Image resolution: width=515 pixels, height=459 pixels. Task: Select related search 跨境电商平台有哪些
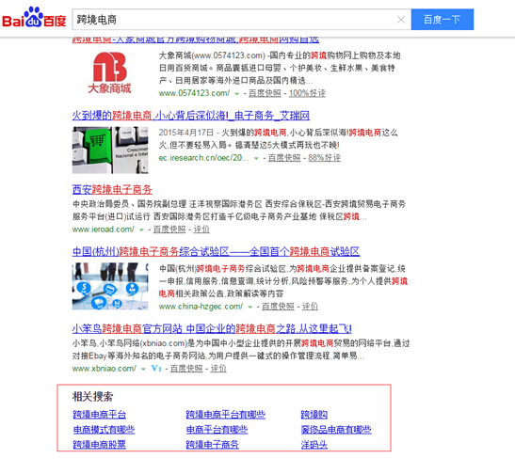coord(225,415)
